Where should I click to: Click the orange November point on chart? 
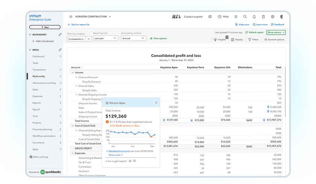pos(151,137)
